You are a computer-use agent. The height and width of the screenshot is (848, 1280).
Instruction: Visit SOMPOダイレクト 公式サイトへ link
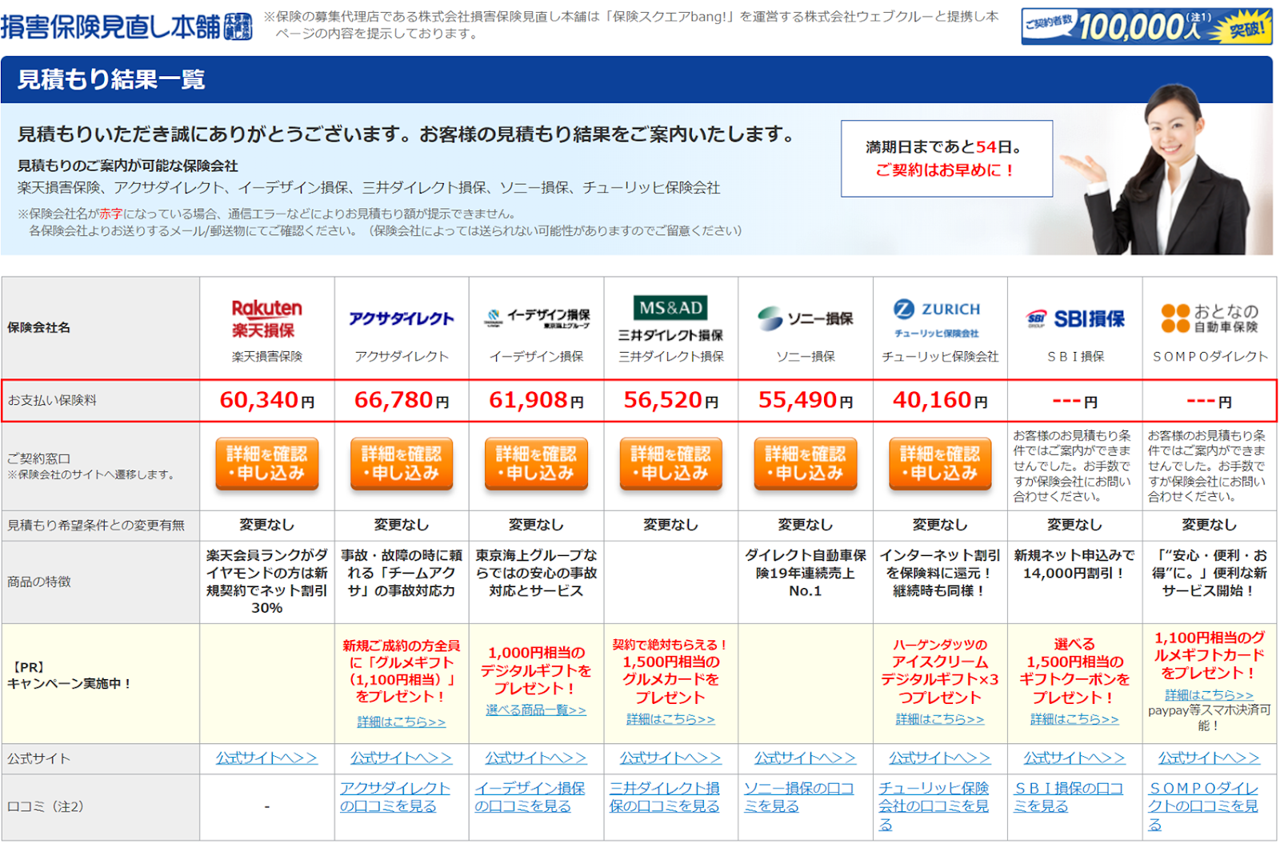(x=1210, y=758)
